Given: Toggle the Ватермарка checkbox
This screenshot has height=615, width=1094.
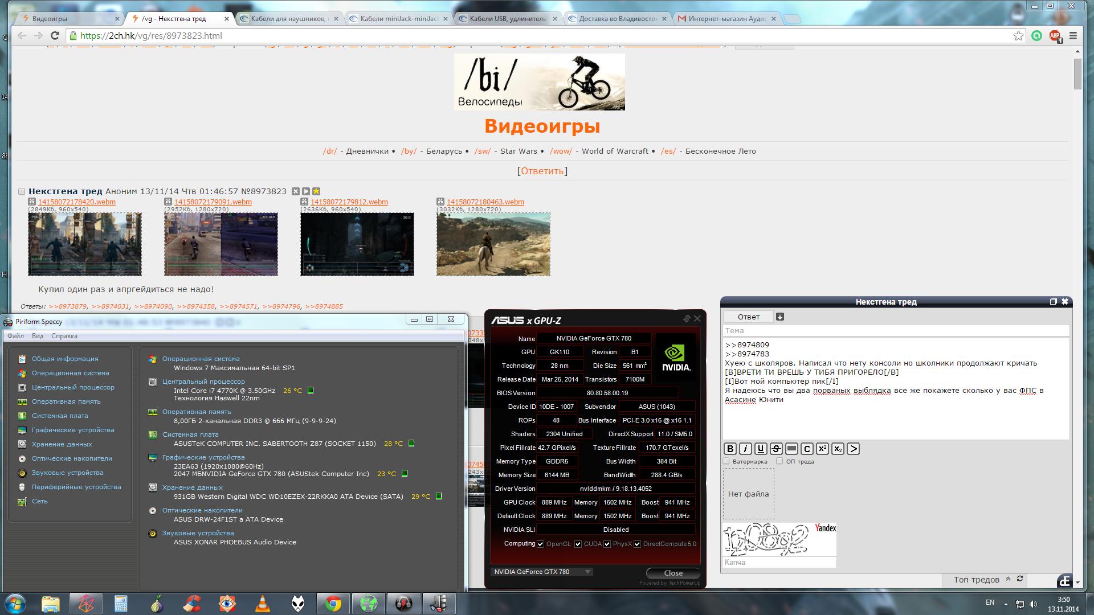Looking at the screenshot, I should tap(726, 461).
